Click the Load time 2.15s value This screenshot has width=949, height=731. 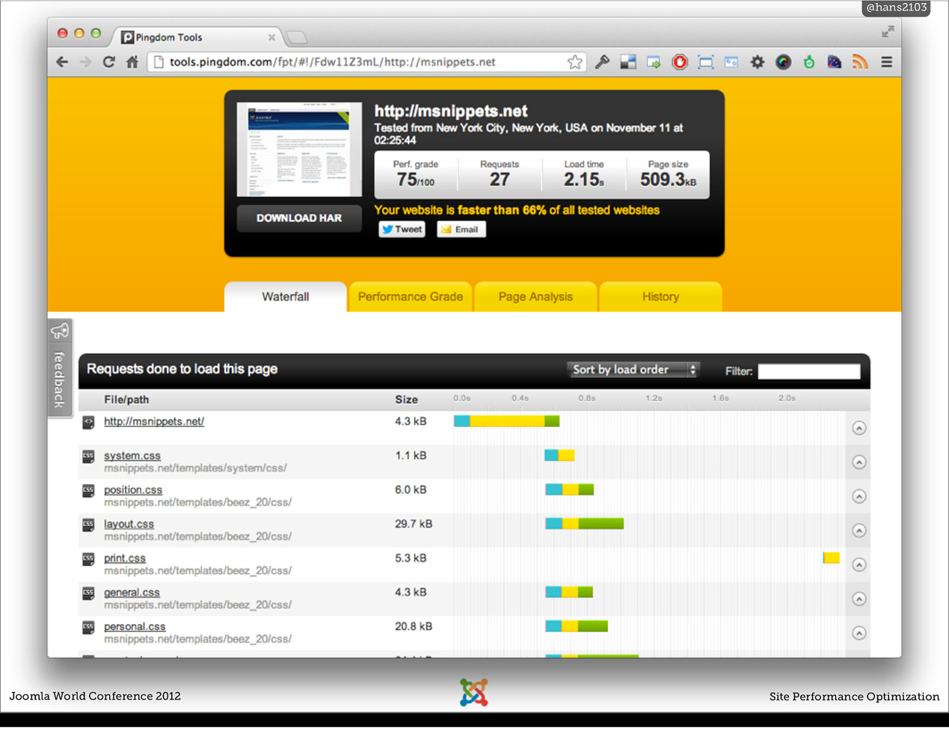pos(584,179)
